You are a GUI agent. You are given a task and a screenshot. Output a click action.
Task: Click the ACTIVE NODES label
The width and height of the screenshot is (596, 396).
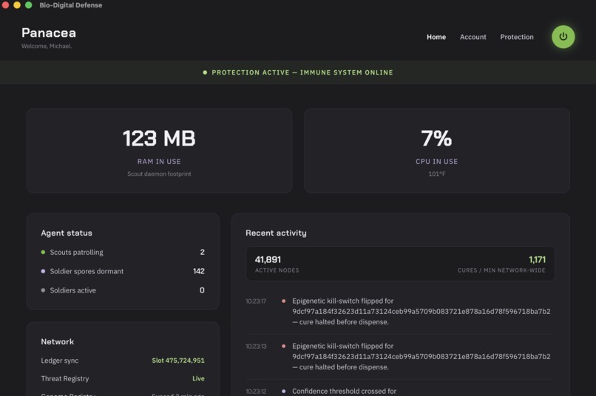(x=277, y=270)
